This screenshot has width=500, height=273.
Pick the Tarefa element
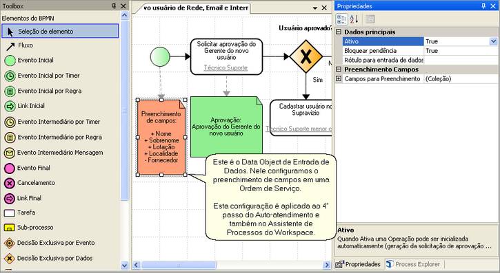click(x=19, y=212)
